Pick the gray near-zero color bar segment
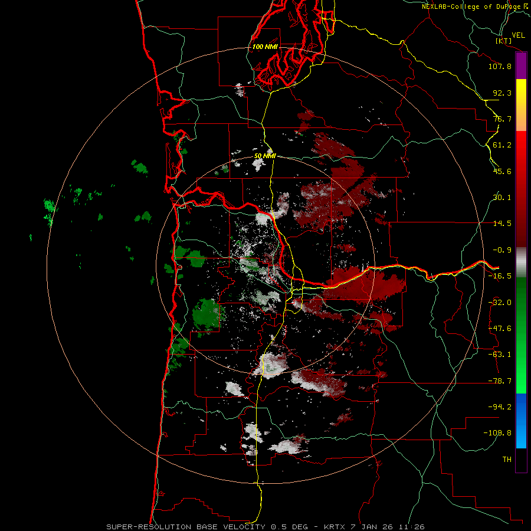This screenshot has height=531, width=531. [x=521, y=263]
